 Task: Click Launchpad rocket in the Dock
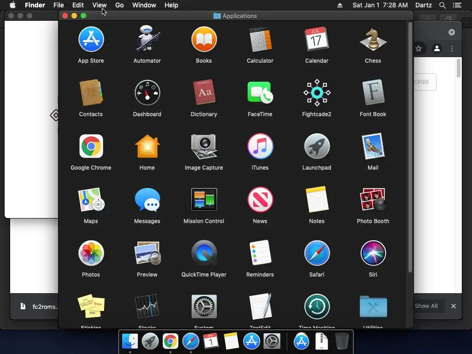[150, 342]
